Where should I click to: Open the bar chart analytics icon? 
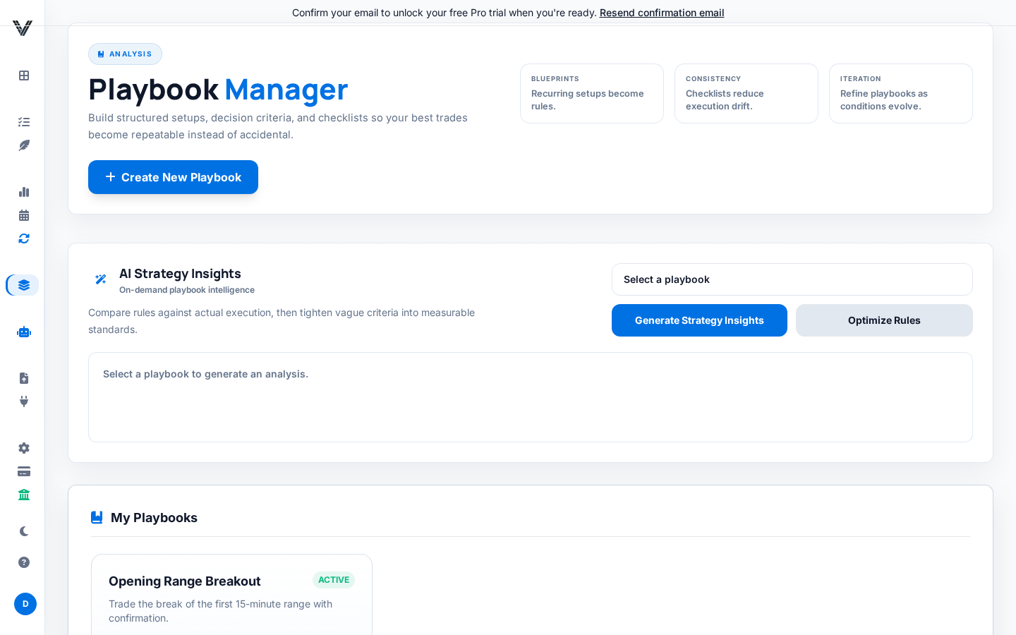point(24,192)
